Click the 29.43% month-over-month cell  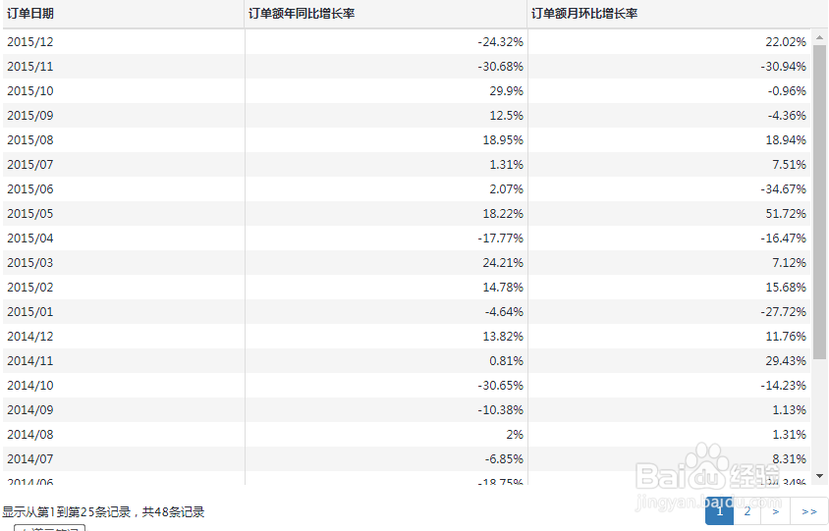pyautogui.click(x=784, y=361)
